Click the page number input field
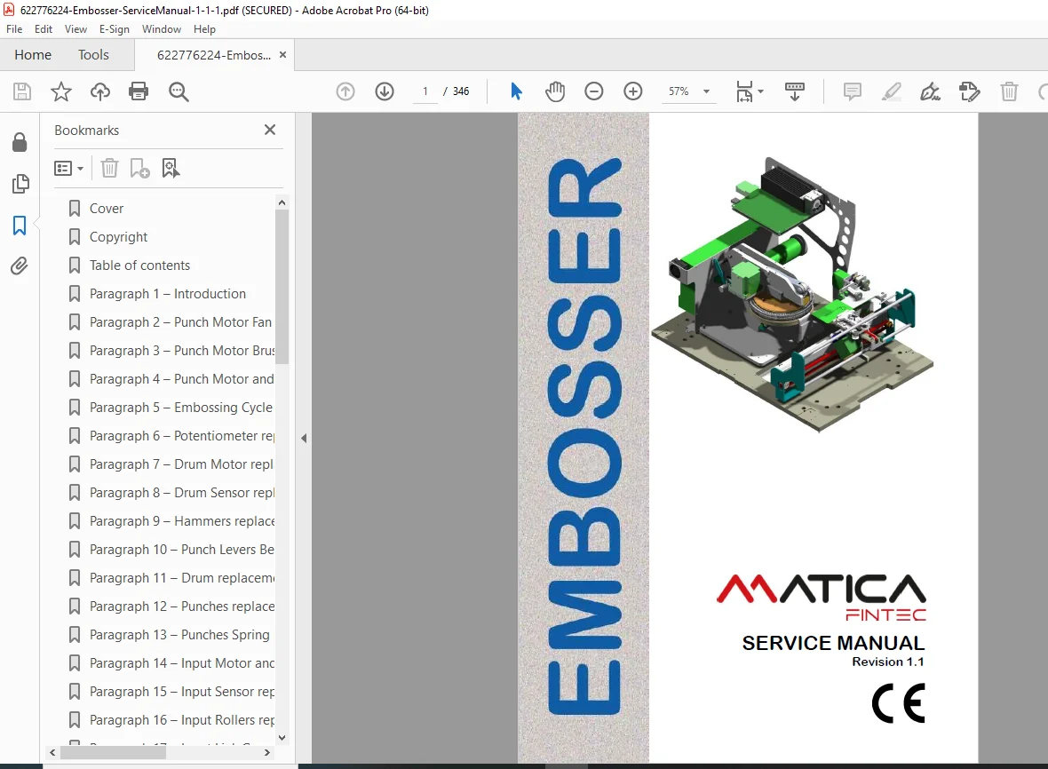1048x769 pixels. tap(425, 91)
